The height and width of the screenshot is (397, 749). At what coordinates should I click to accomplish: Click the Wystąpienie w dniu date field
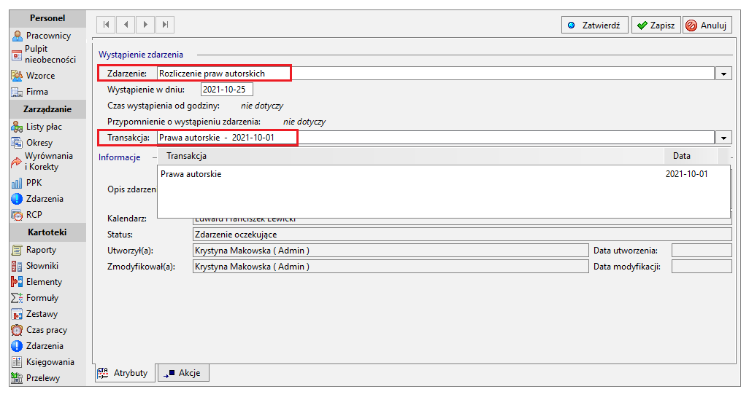click(227, 90)
